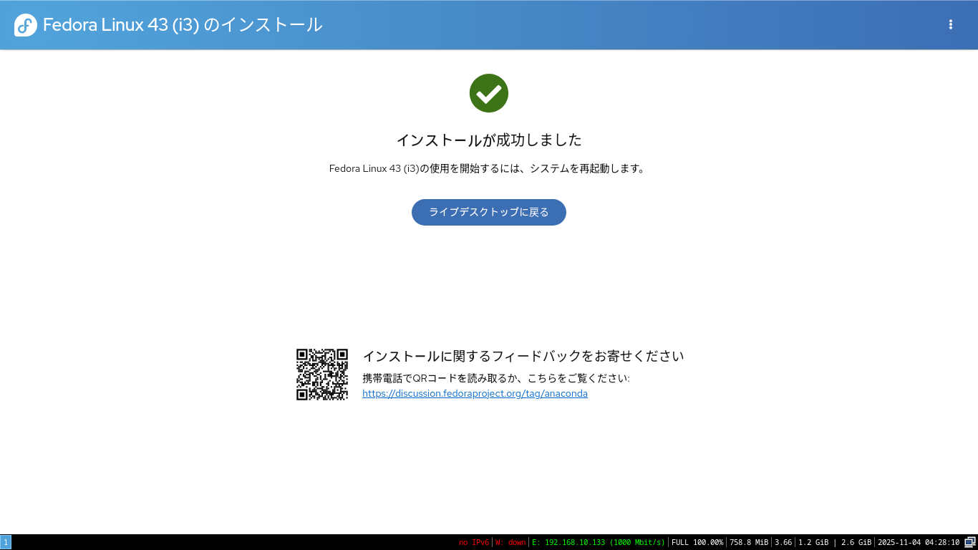Click the Fedora logo in the header
This screenshot has width=978, height=550.
26,25
